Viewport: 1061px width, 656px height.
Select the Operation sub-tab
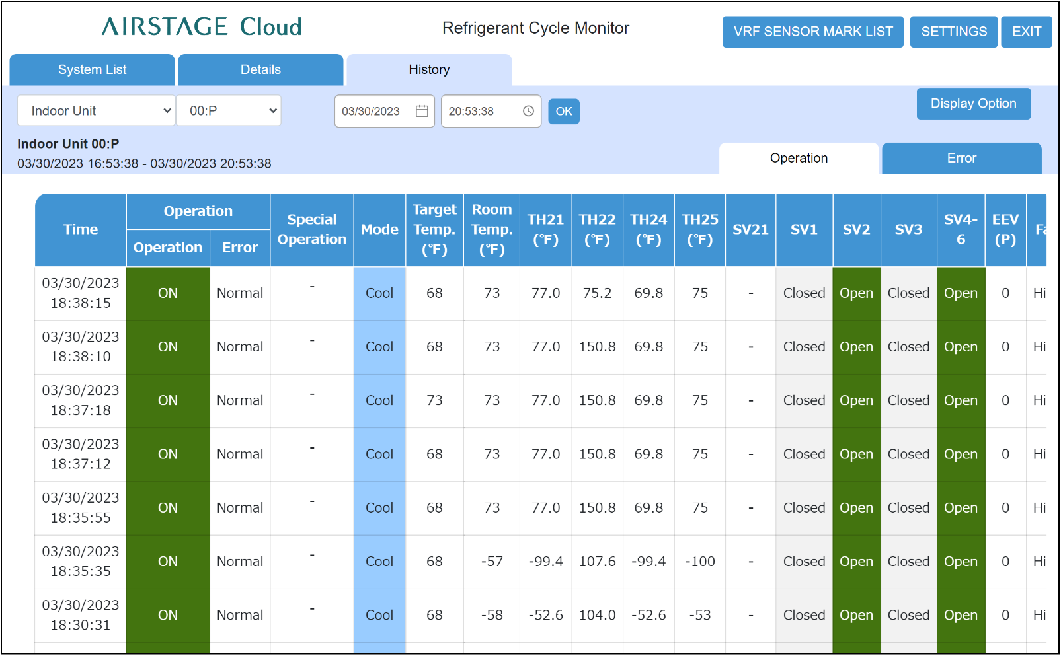click(x=799, y=159)
